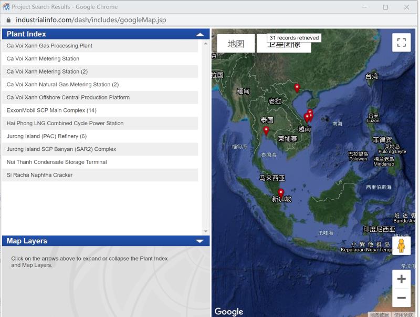Click the Google logo on the map
Screen dimensions: 420x317
(229, 311)
